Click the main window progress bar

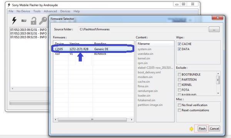(29, 103)
